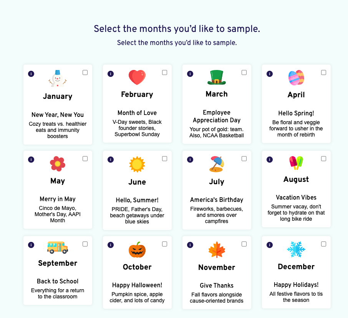The image size is (348, 318).
Task: Click the blue snowflake December icon
Action: (296, 250)
